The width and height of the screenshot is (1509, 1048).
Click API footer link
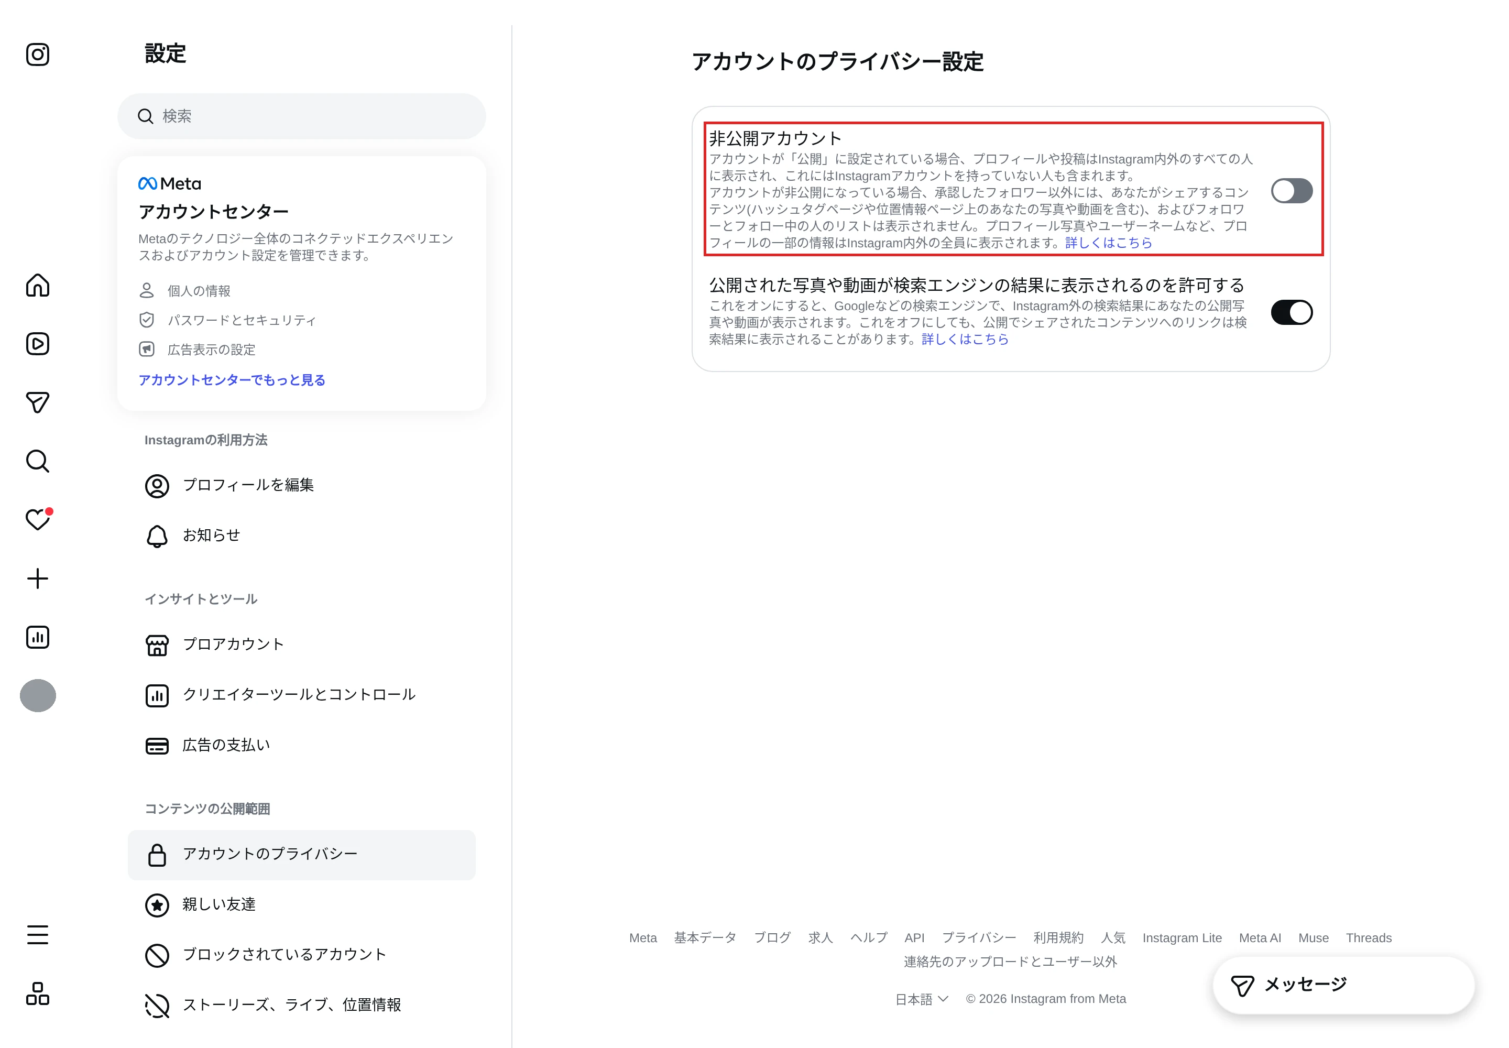pos(914,938)
